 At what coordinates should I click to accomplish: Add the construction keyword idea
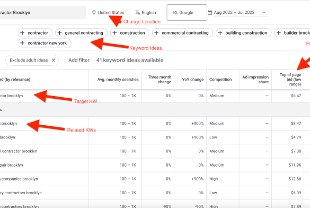coord(130,33)
